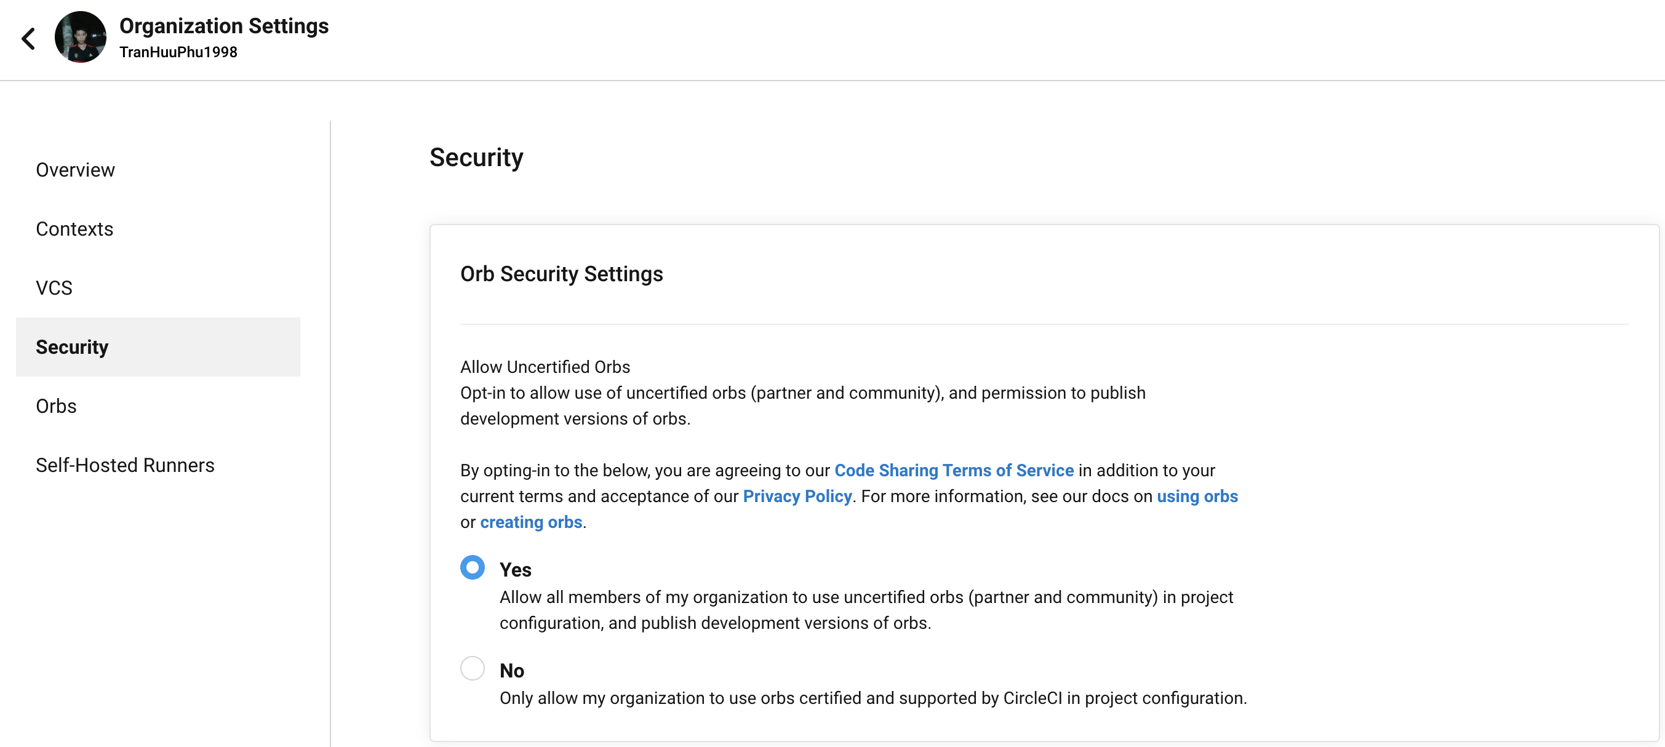Select the No radio button

pos(472,668)
